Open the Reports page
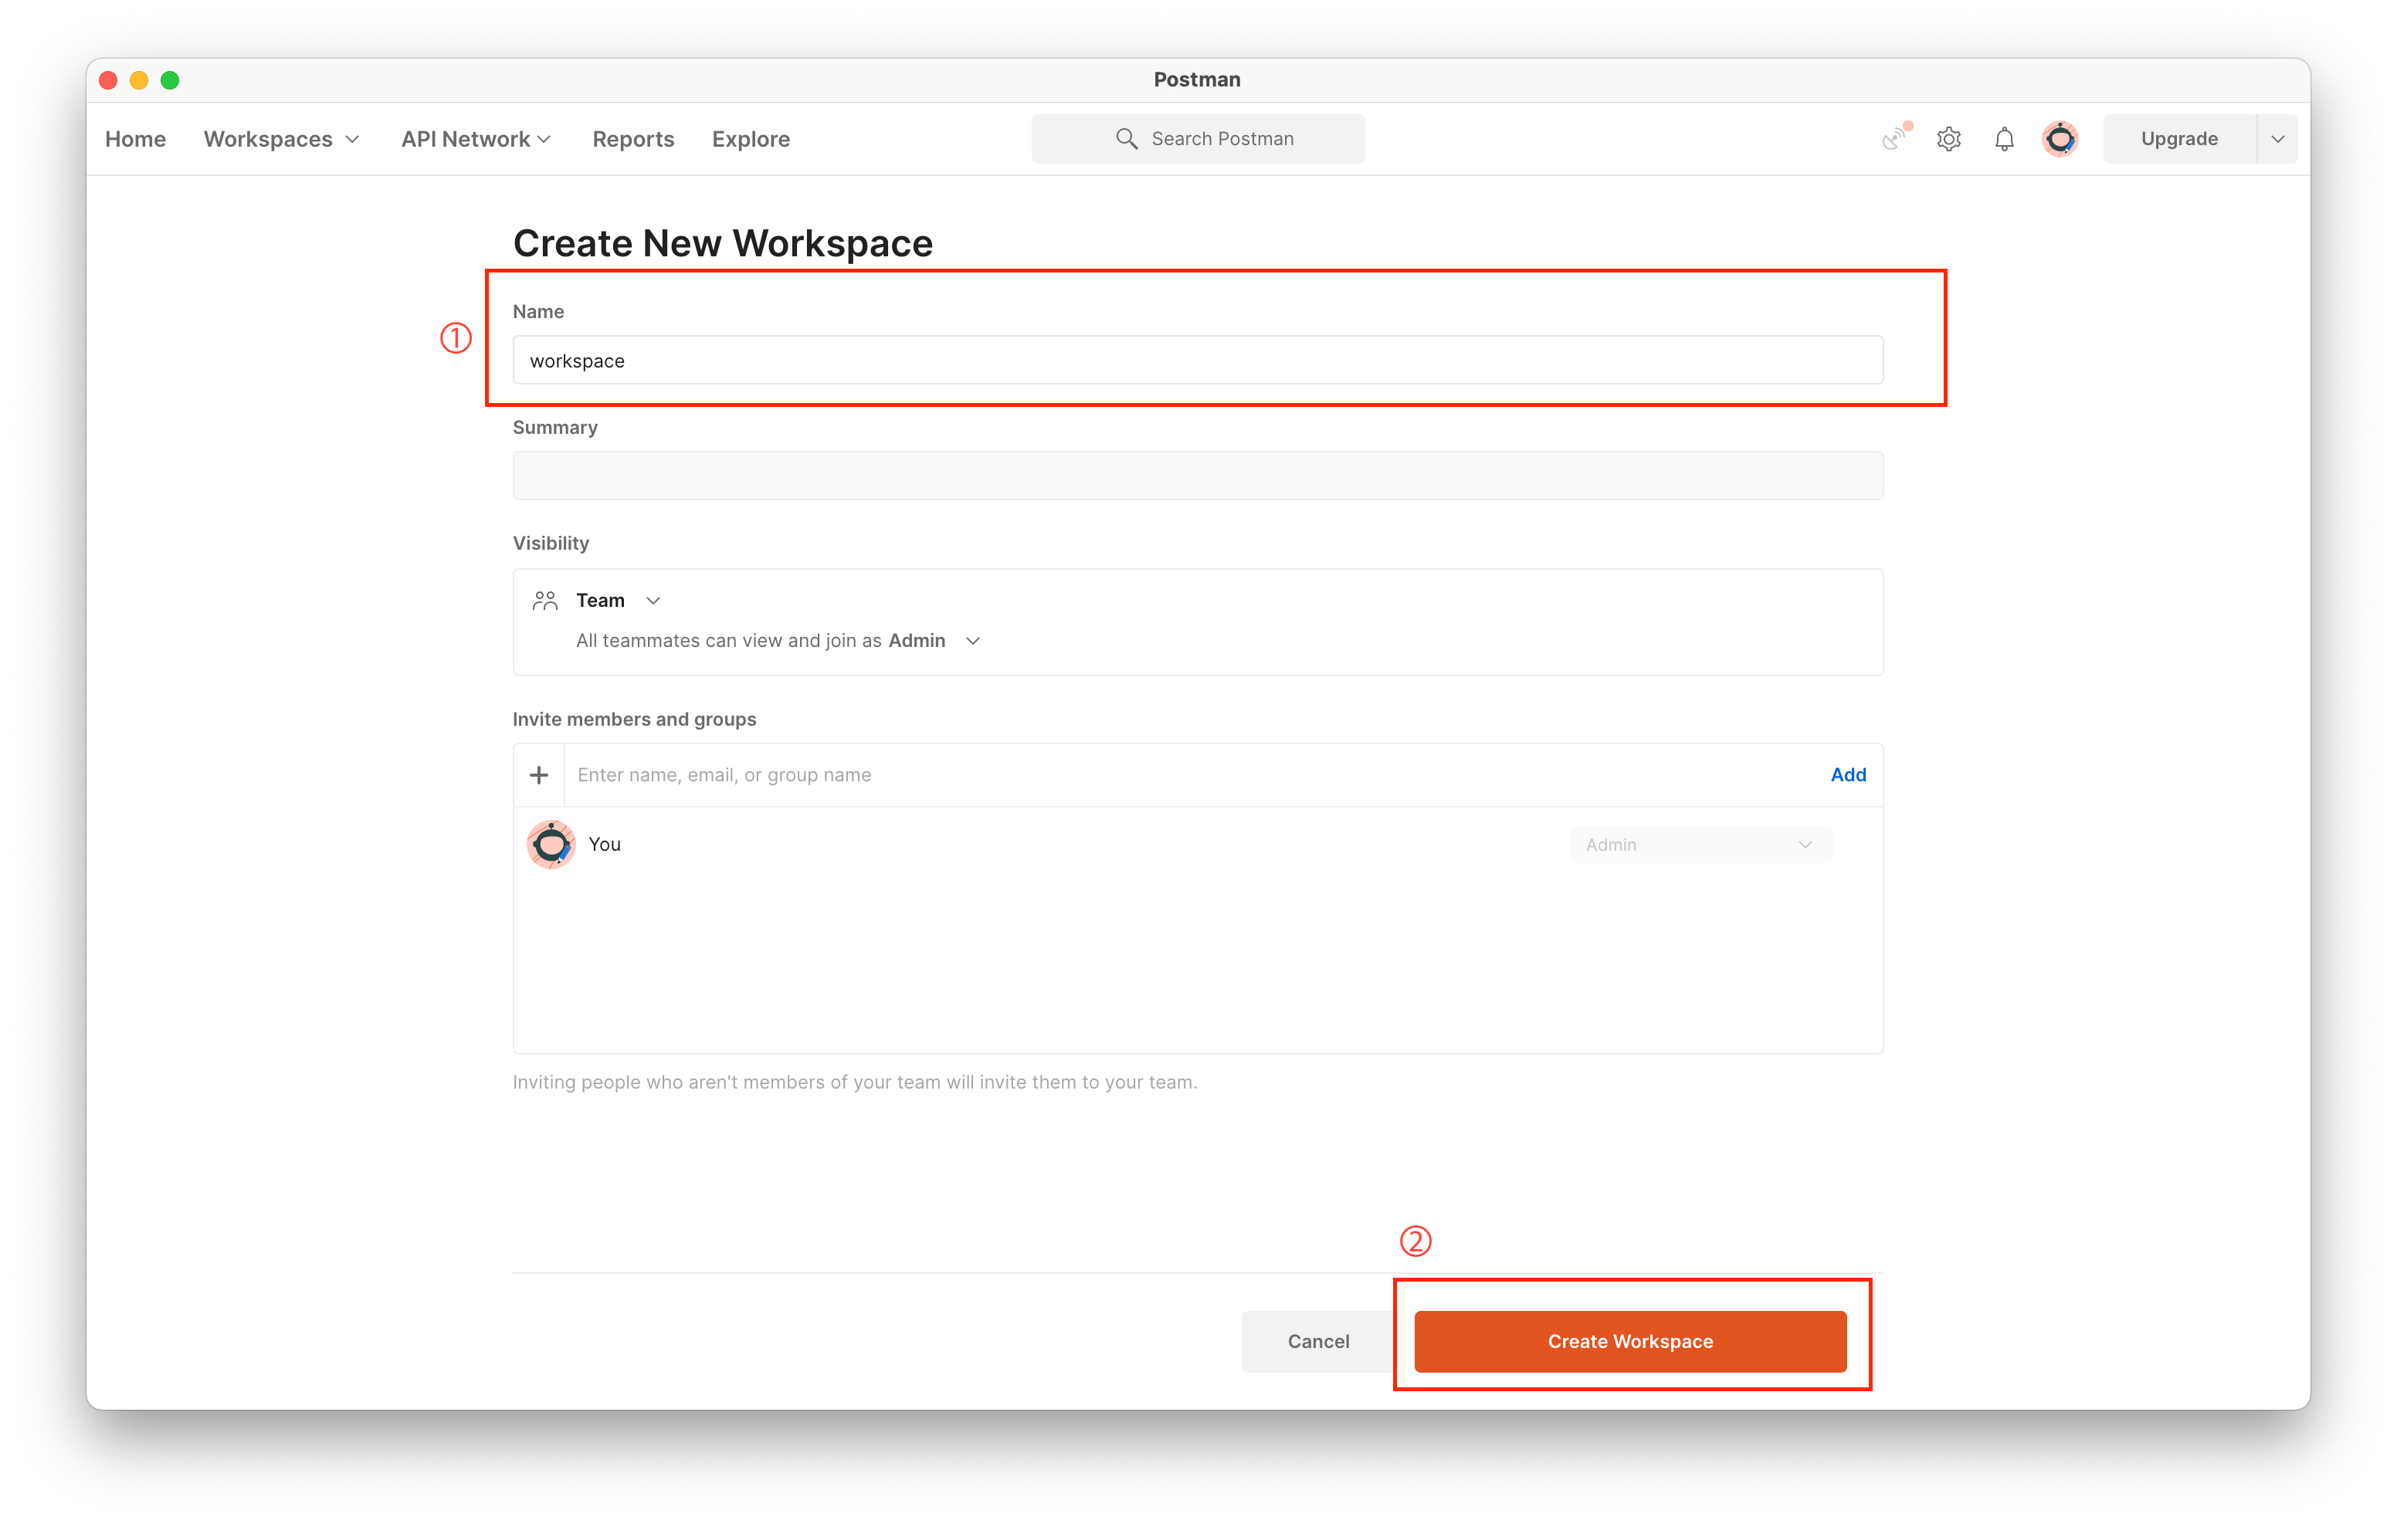Viewport: 2397px width, 1524px height. (633, 140)
